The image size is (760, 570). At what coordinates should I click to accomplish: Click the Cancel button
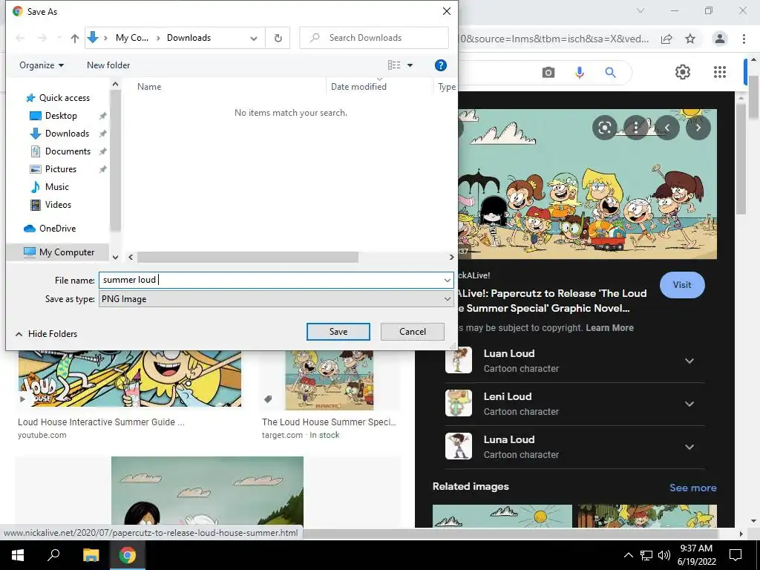tap(413, 332)
